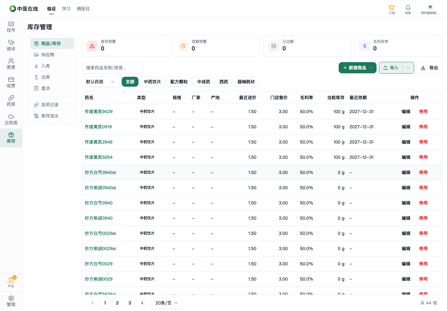
Task: Click the user avatar at top right
Action: [x=430, y=7]
